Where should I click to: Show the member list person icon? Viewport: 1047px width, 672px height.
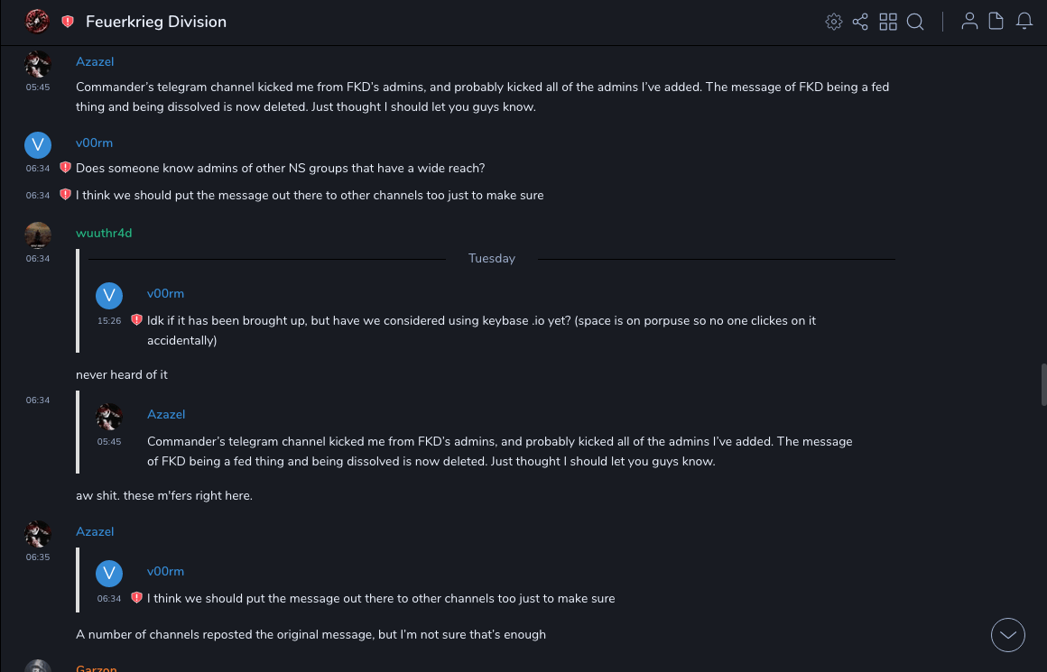(969, 22)
